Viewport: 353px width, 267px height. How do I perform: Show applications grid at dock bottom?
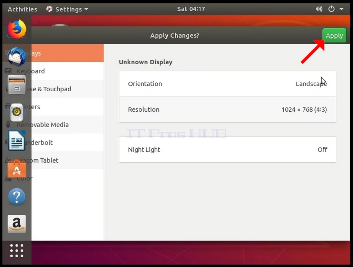[17, 250]
